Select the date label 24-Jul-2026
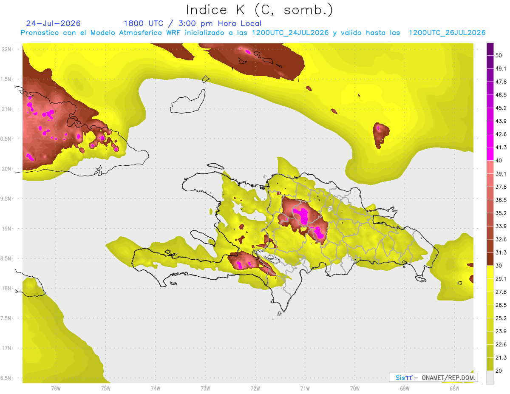Screen dimensions: 510x394 [53, 23]
